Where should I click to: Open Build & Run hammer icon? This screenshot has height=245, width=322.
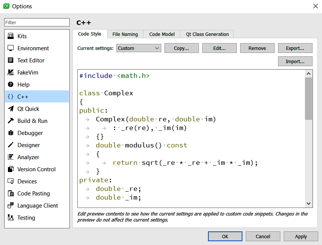tap(11, 121)
